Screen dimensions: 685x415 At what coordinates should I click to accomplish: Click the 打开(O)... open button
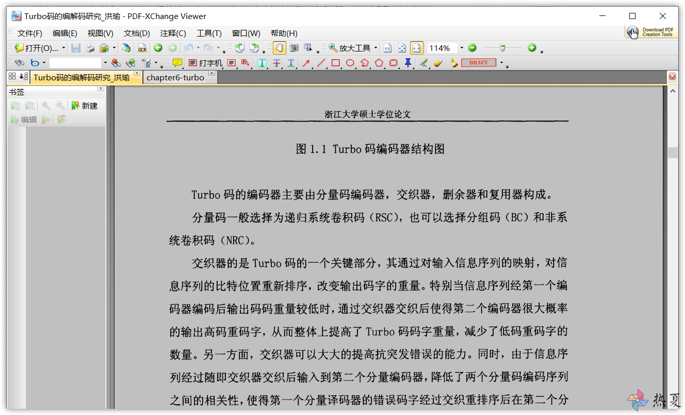(x=37, y=48)
